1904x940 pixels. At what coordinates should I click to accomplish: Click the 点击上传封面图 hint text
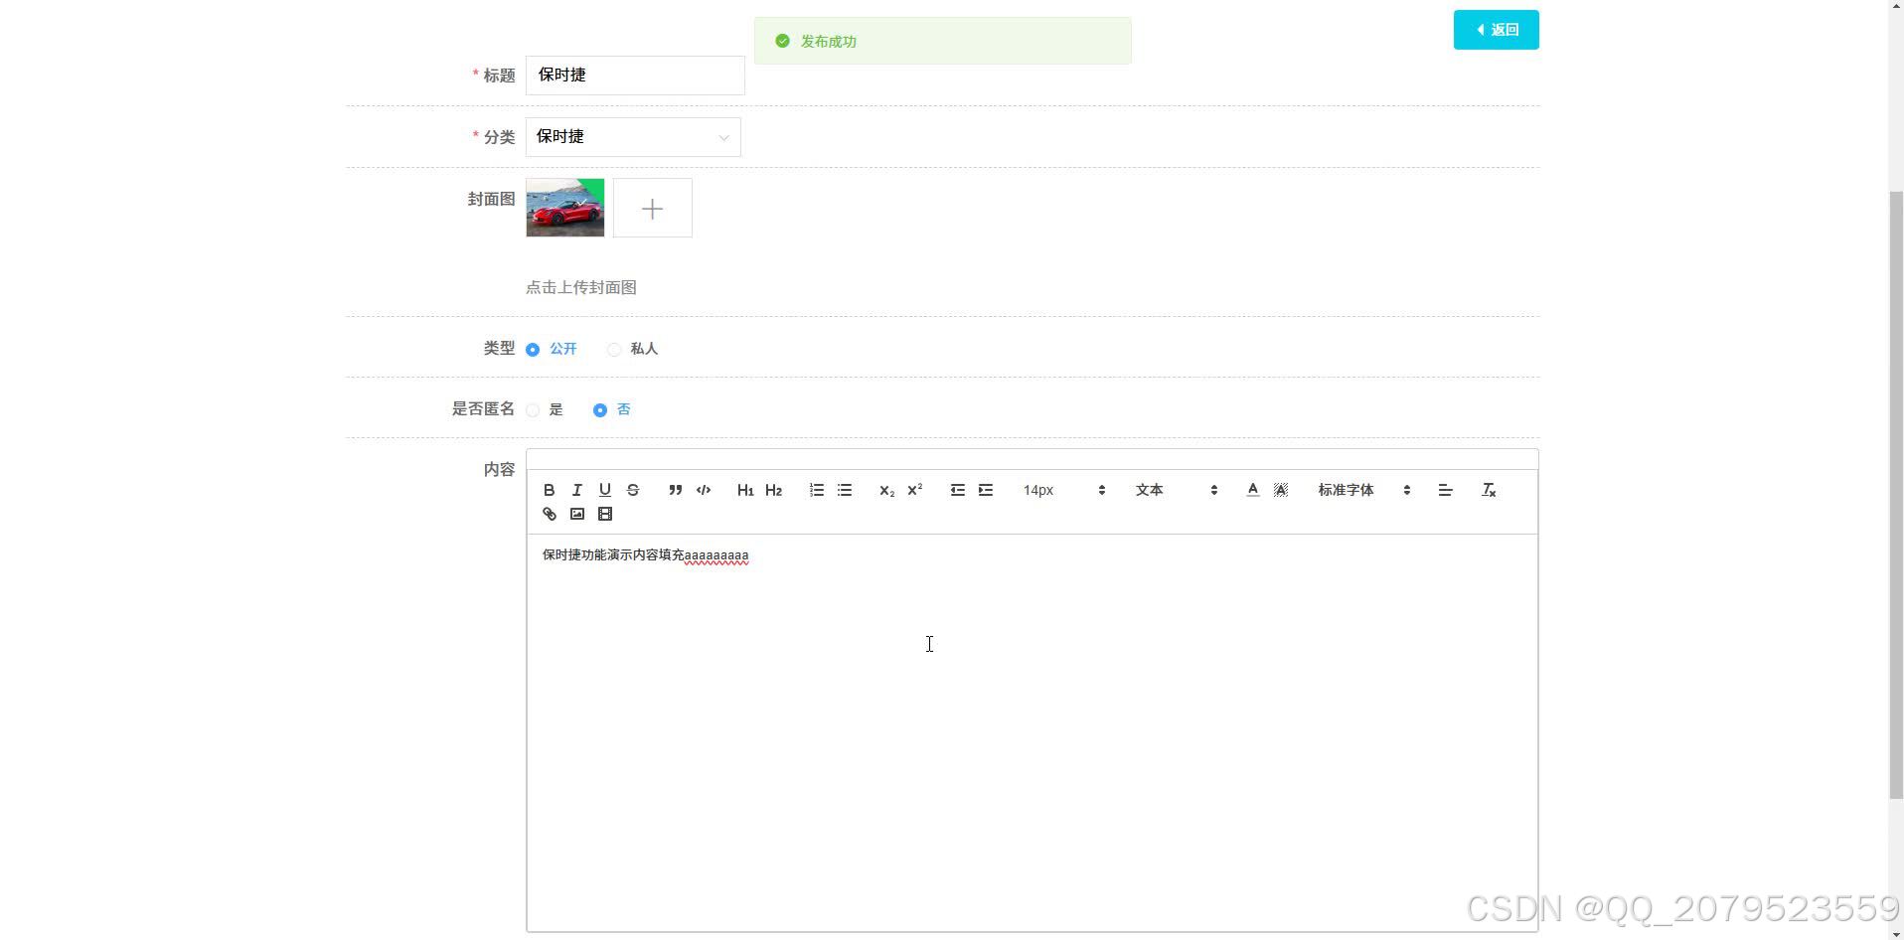[581, 287]
